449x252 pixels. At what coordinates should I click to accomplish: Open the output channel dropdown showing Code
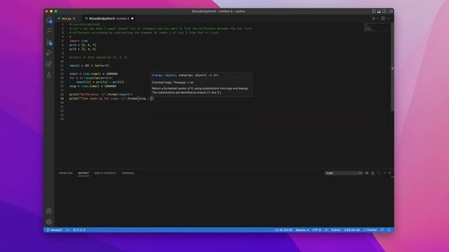click(x=344, y=173)
